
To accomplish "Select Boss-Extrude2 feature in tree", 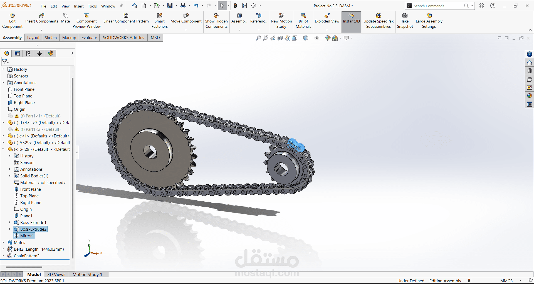I will coord(31,229).
